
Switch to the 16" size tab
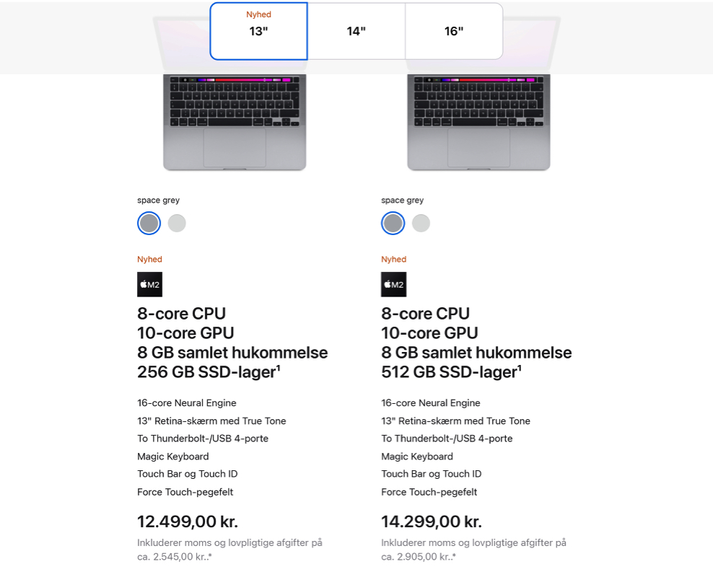[454, 31]
